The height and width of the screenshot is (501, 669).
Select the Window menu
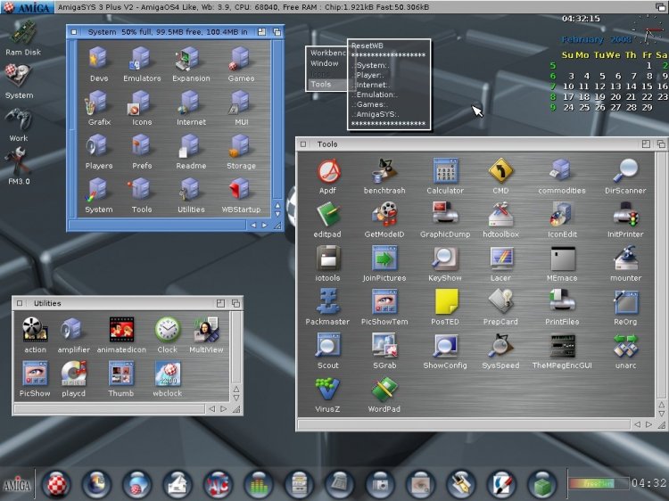(325, 63)
